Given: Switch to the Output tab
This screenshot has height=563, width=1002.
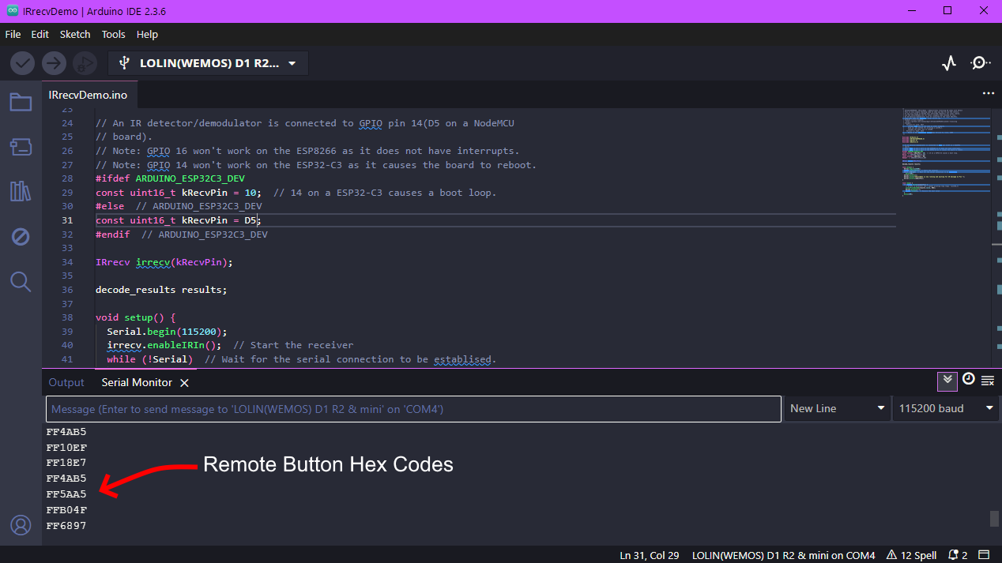Looking at the screenshot, I should (x=66, y=382).
